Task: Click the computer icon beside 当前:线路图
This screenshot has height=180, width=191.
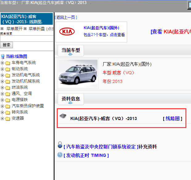Action: [x=3, y=57]
